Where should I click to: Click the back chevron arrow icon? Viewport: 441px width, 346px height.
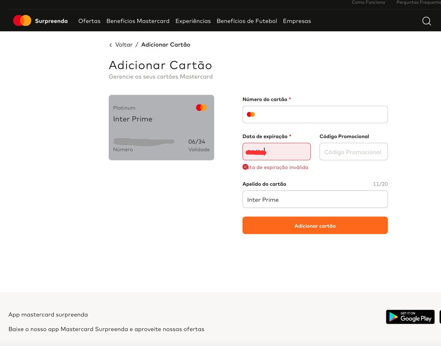[111, 45]
